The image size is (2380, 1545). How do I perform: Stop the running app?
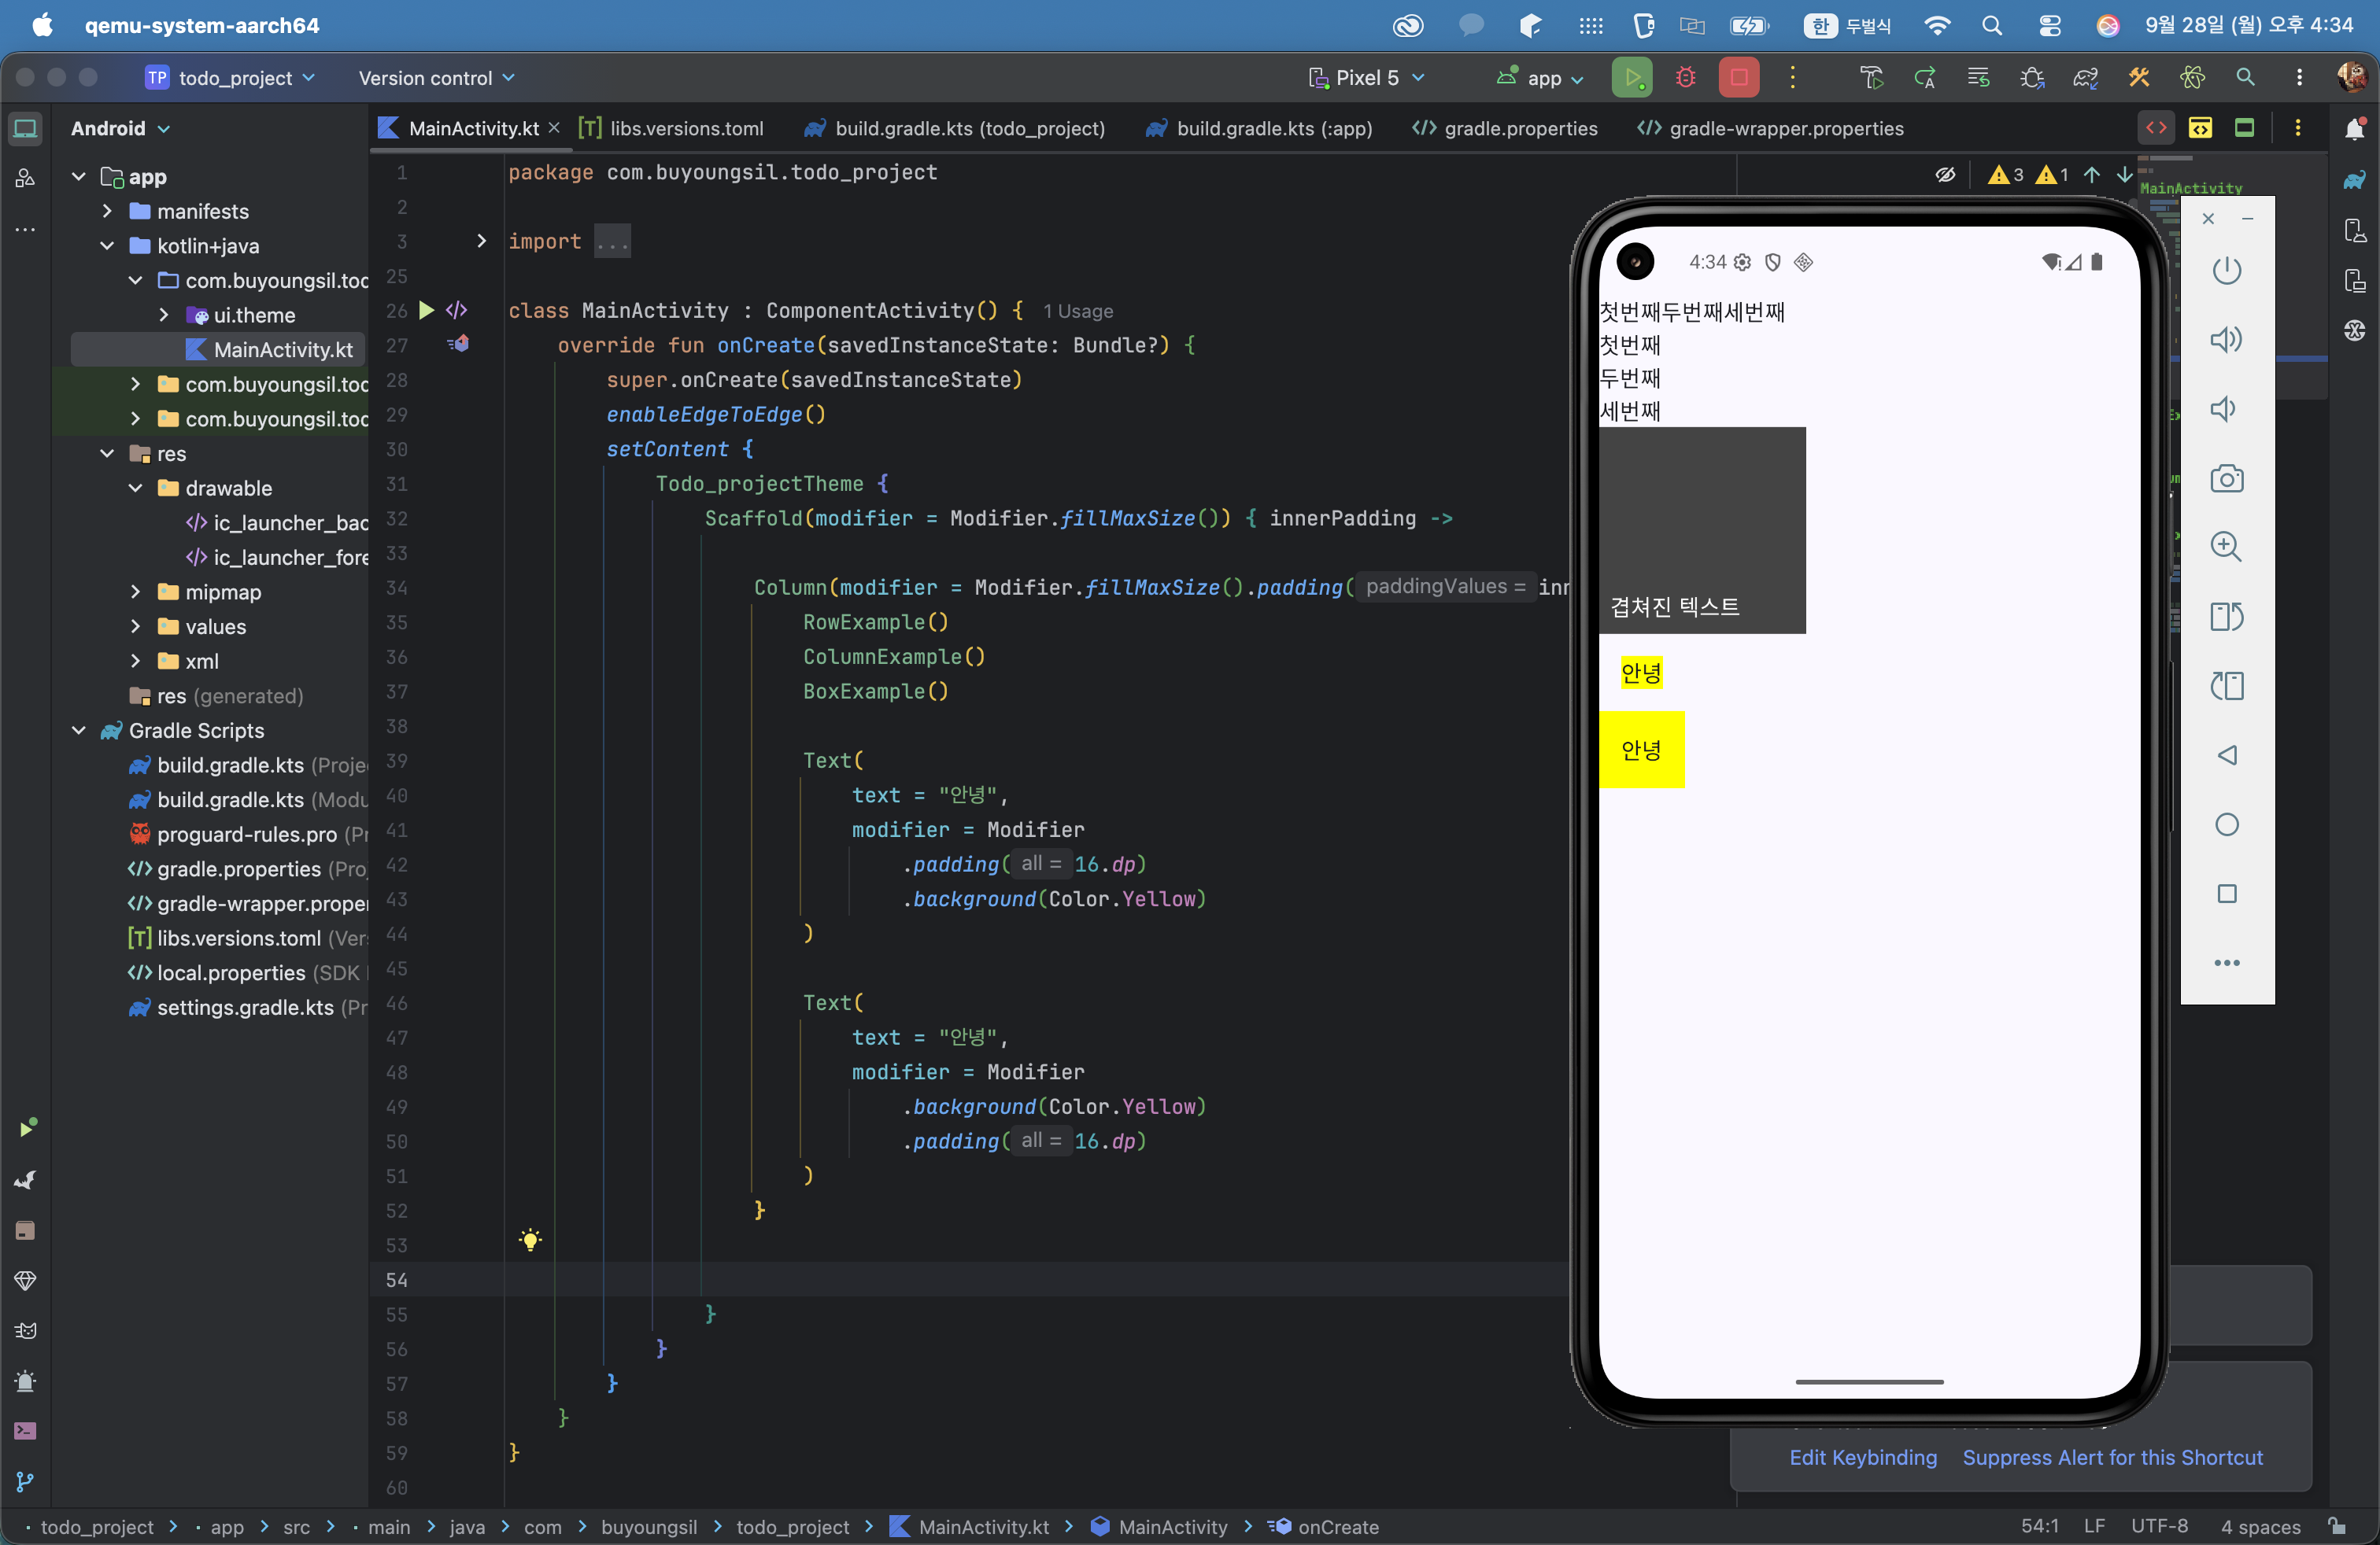coord(1739,78)
